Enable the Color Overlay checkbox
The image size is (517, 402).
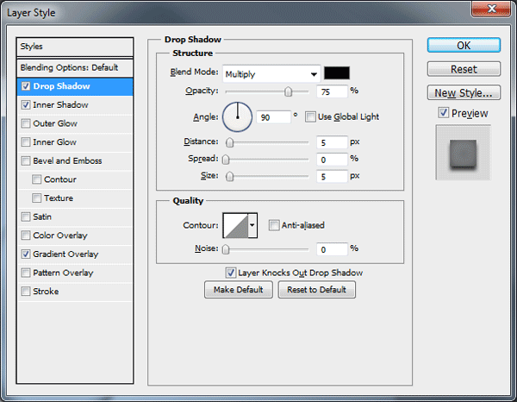pyautogui.click(x=26, y=236)
